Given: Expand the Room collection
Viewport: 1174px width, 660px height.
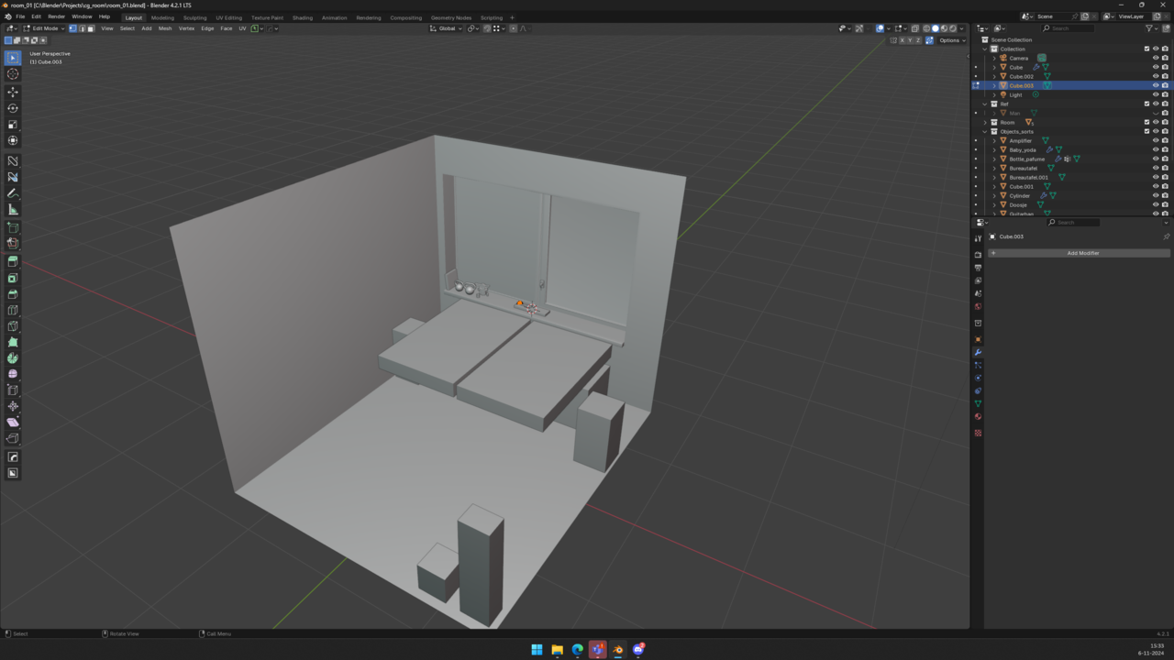Looking at the screenshot, I should (x=985, y=122).
